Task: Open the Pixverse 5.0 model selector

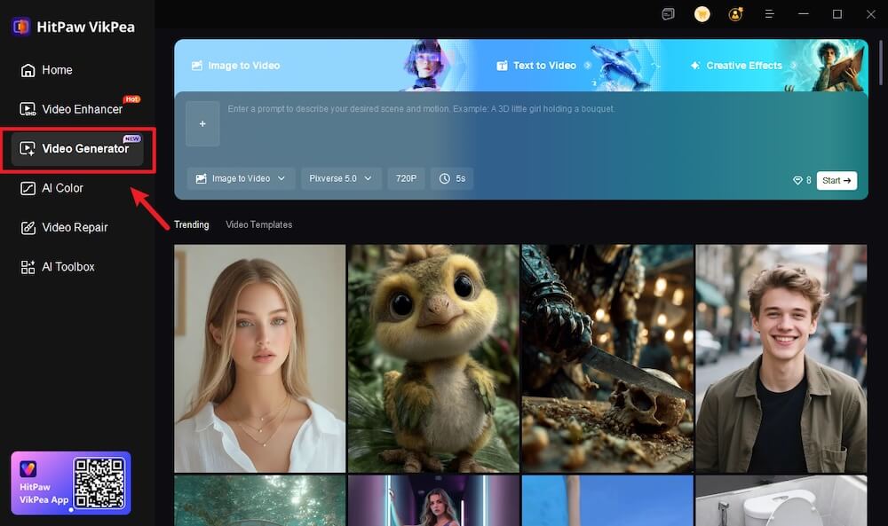Action: coord(341,178)
